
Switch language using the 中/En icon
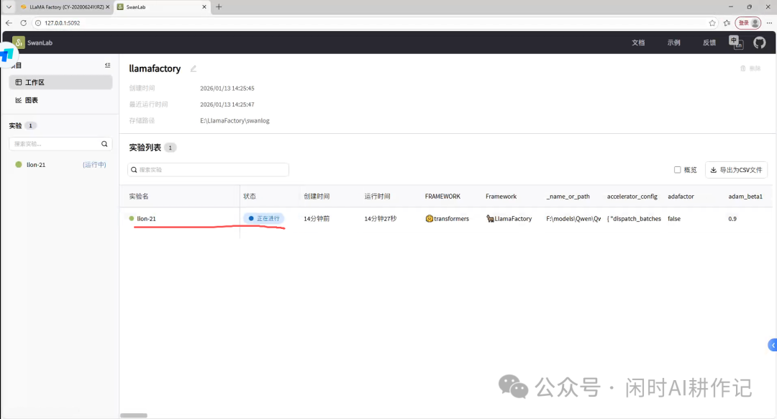pos(736,42)
